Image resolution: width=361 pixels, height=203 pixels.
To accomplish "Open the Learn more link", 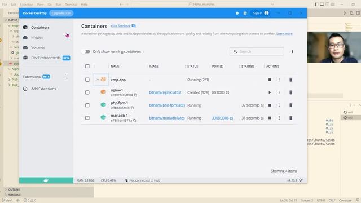I will [x=284, y=34].
